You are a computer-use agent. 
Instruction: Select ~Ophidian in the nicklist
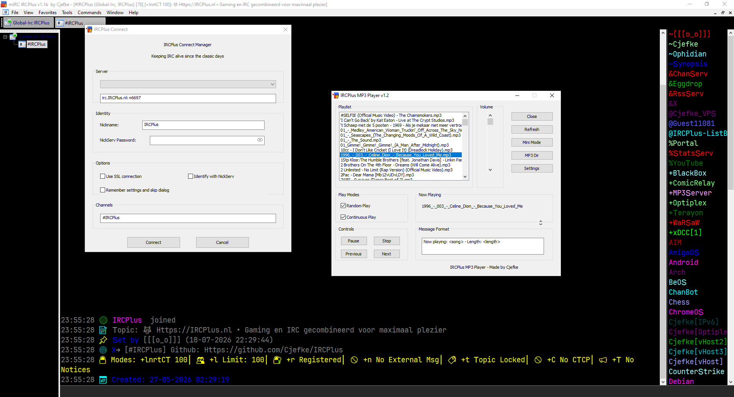[688, 54]
